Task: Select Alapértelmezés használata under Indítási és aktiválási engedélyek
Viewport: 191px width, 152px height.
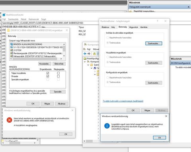Action: (107, 38)
